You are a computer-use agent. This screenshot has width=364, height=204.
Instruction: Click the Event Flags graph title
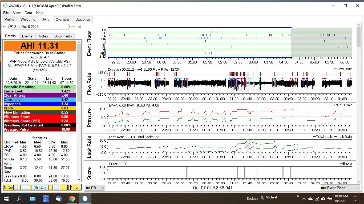coord(89,44)
